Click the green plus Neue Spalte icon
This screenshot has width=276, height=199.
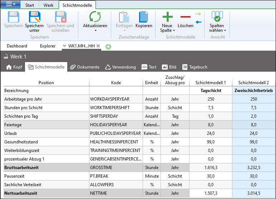click(x=167, y=17)
